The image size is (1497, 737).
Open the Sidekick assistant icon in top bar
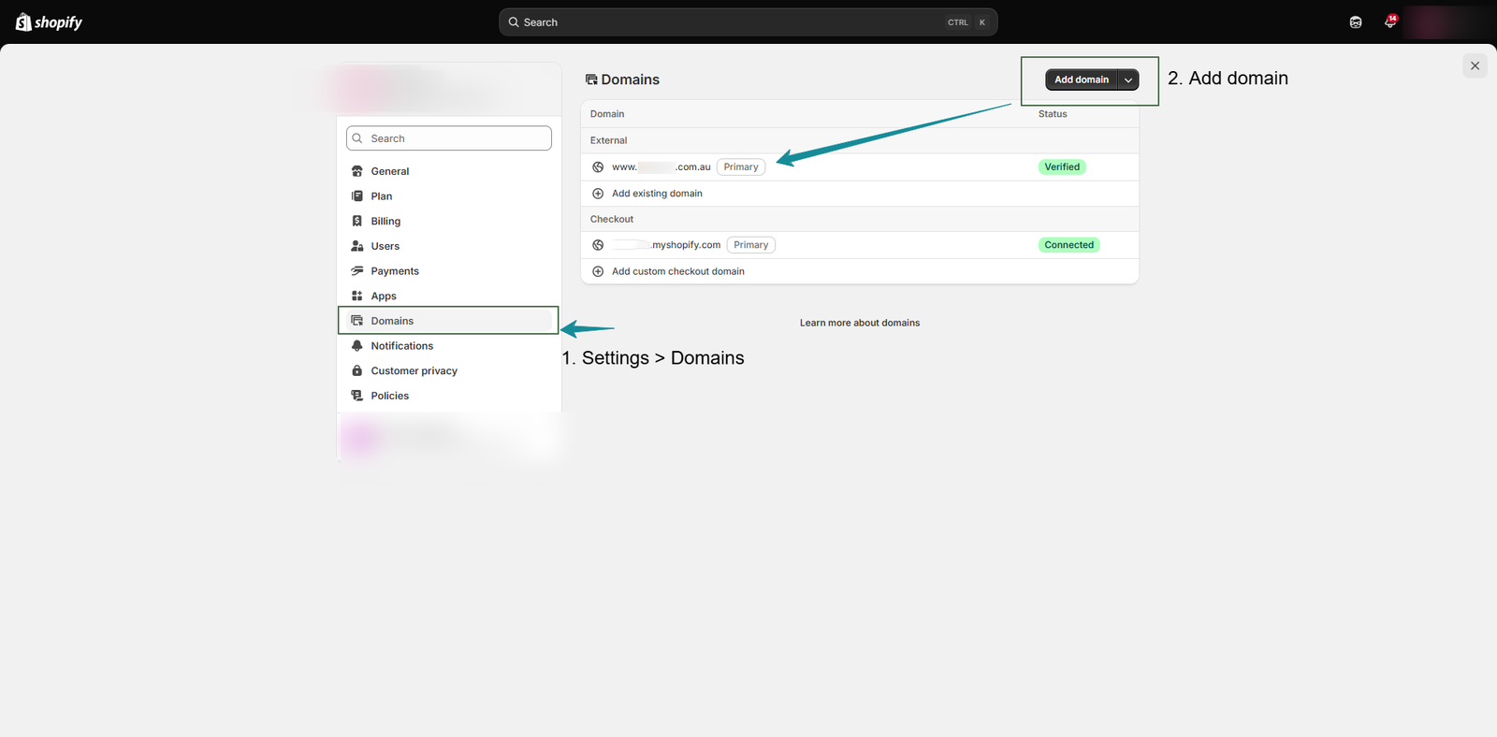pyautogui.click(x=1356, y=22)
